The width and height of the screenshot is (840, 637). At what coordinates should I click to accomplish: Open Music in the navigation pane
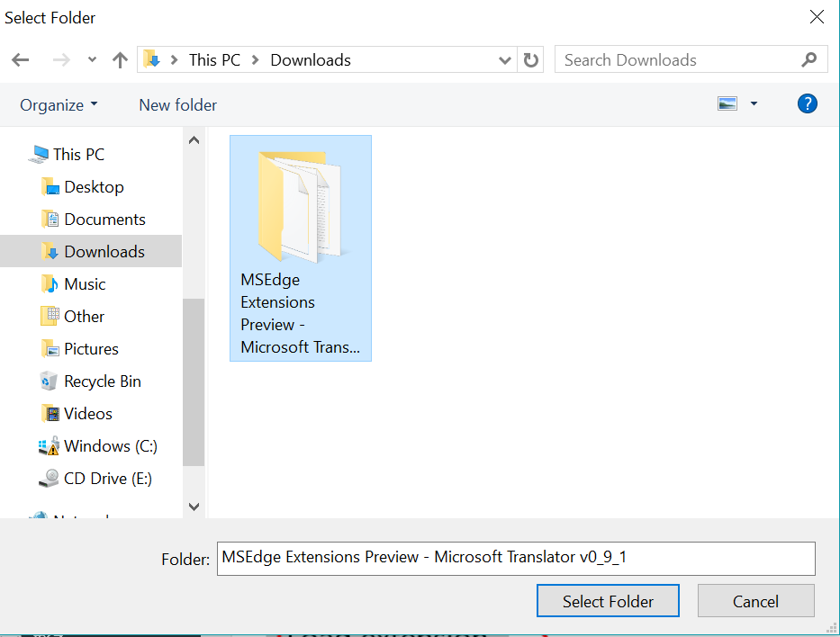85,284
